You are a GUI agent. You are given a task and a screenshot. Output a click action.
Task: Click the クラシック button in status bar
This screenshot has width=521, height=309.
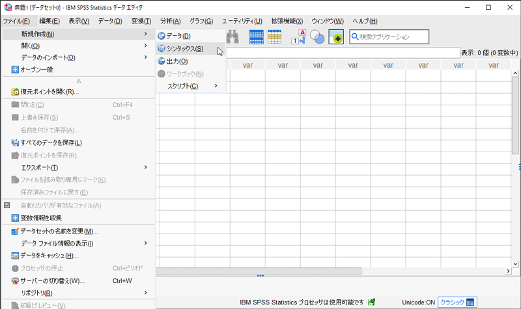coord(457,302)
